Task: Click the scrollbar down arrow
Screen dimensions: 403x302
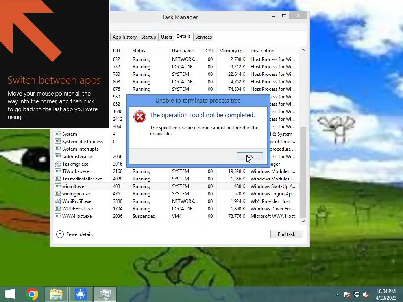Action: point(303,221)
